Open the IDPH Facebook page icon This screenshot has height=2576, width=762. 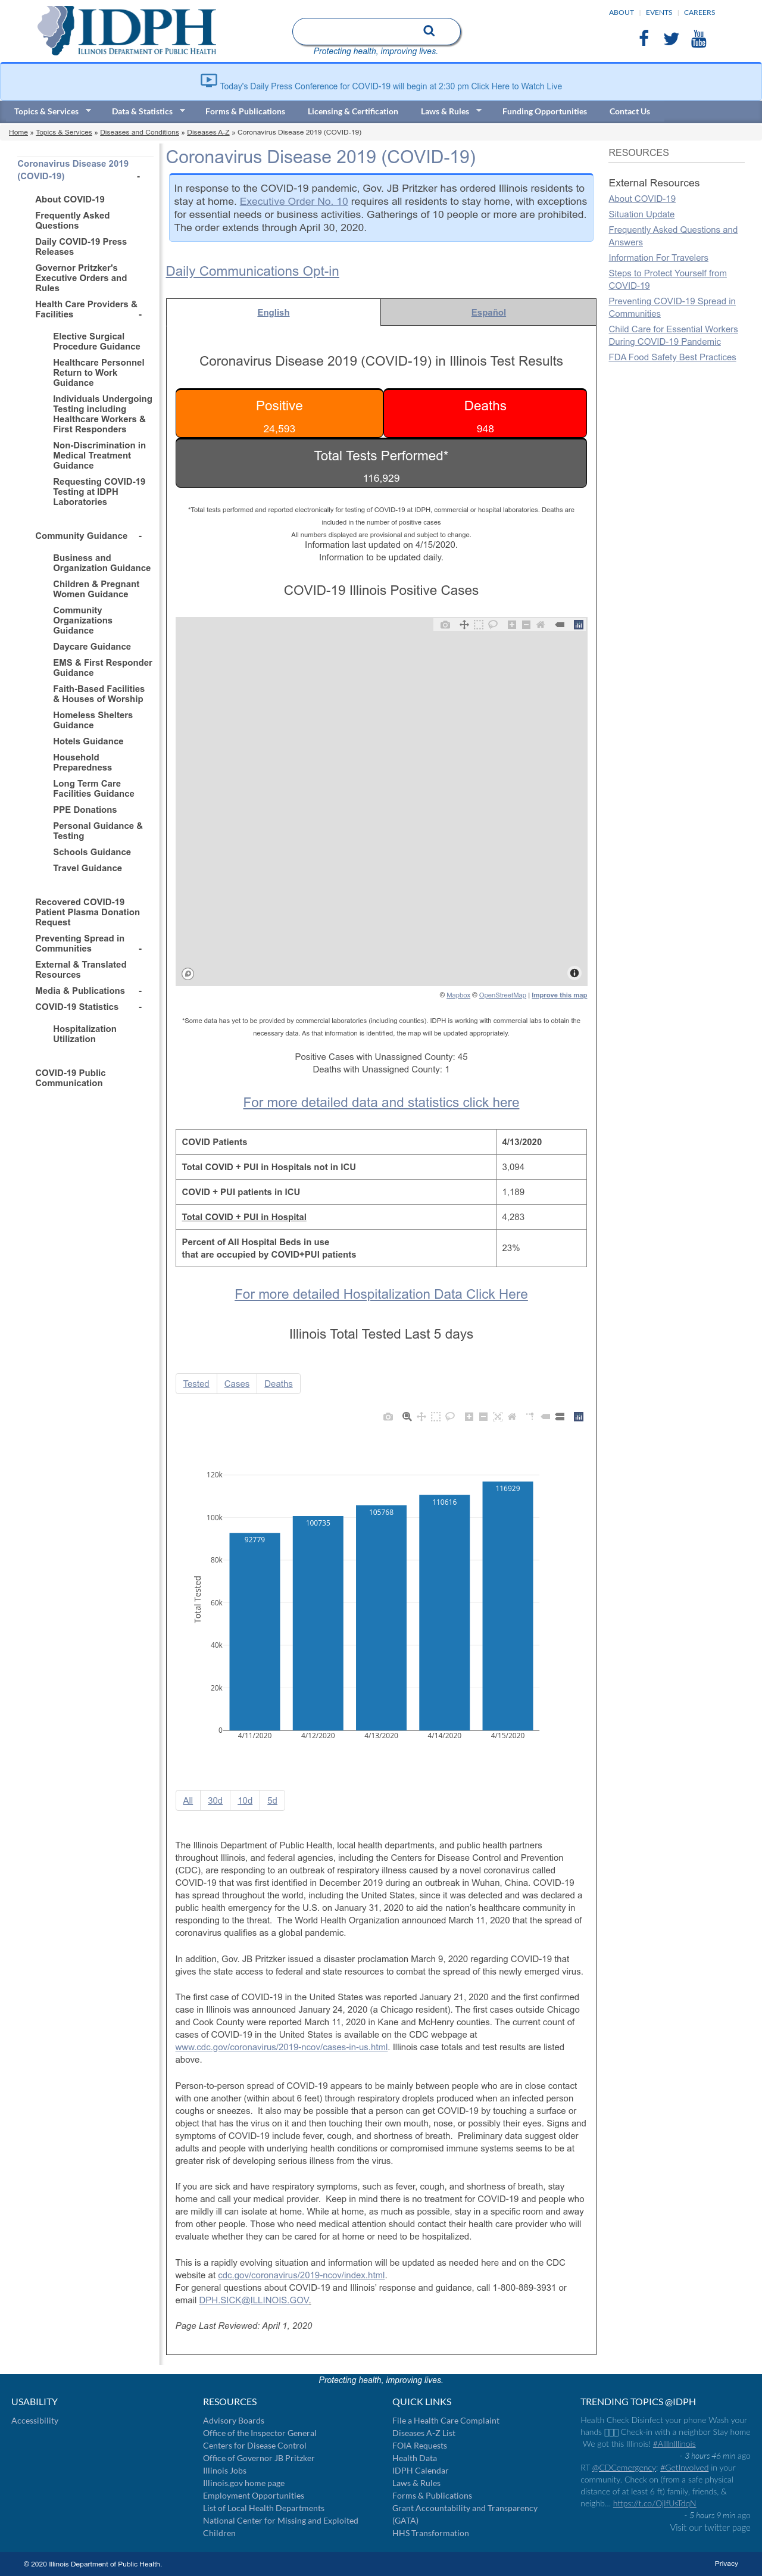click(x=644, y=38)
